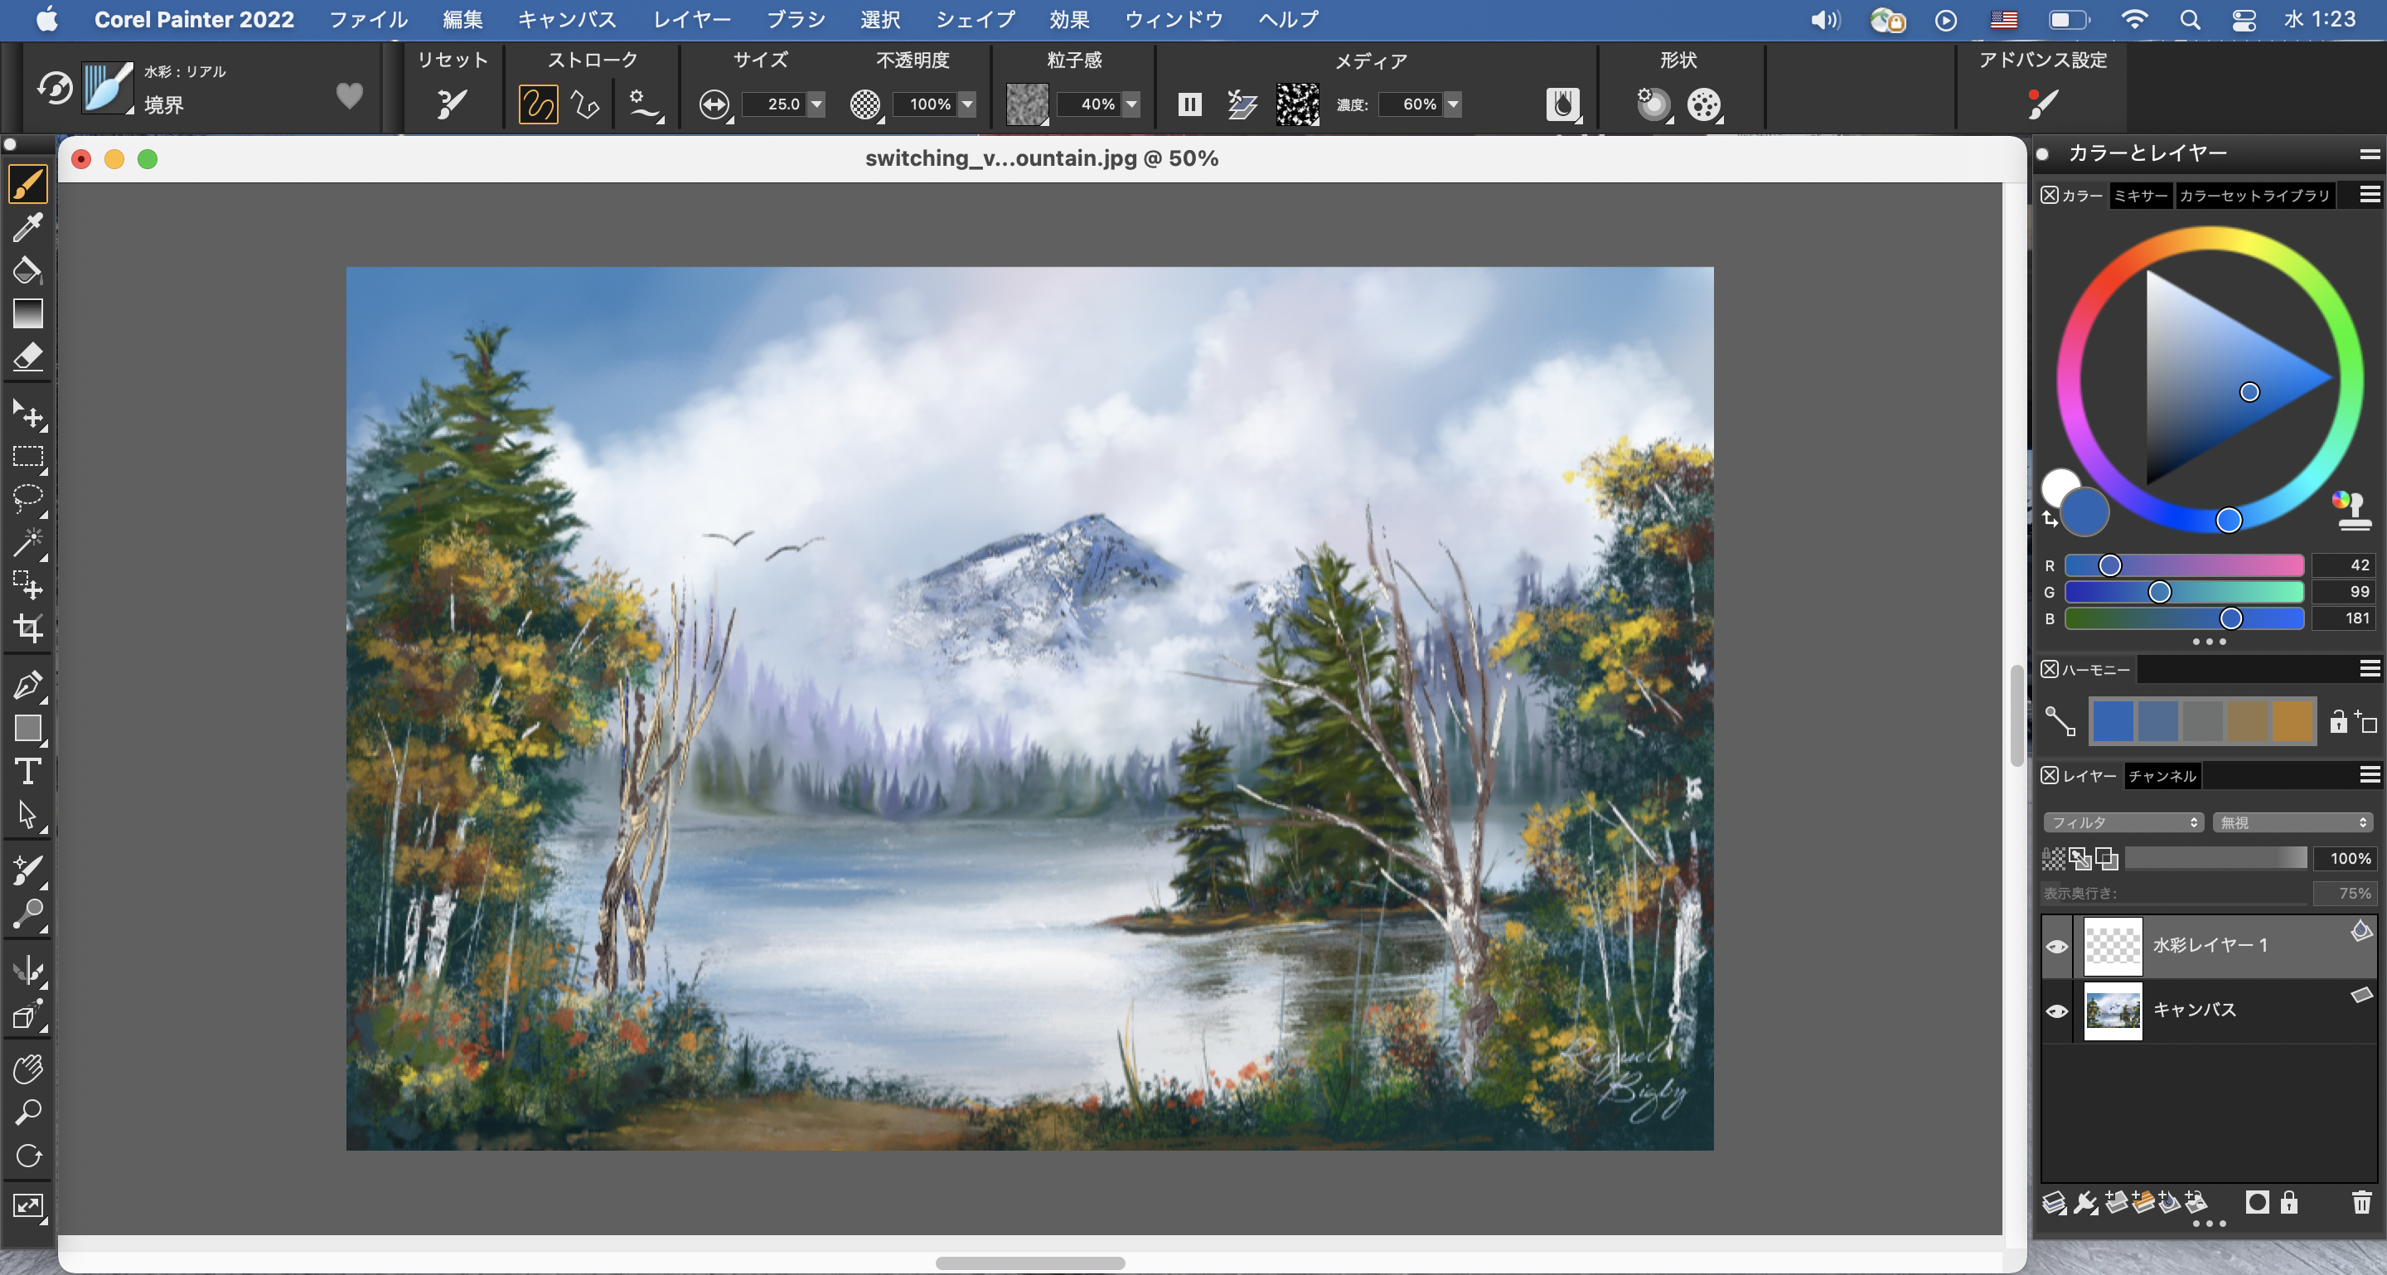Hide the 水彩レイヤー 1 layer
The height and width of the screenshot is (1275, 2387).
tap(2057, 946)
